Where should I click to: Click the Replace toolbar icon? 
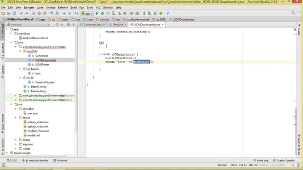57,13
